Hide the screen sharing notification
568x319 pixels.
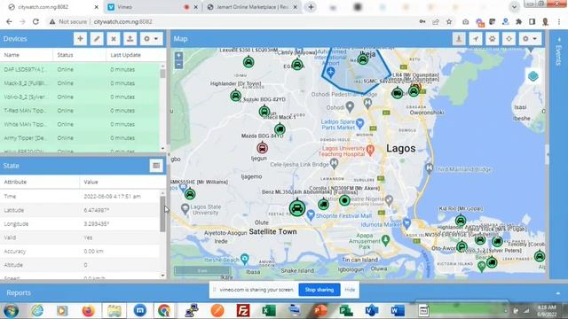click(350, 290)
